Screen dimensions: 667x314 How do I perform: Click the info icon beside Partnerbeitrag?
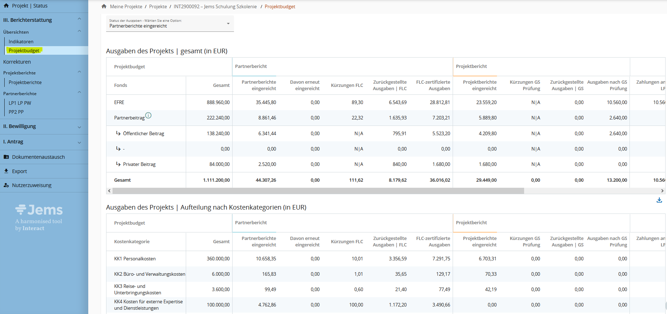click(148, 115)
